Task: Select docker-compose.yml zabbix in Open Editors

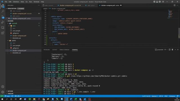Action: [x=24, y=19]
